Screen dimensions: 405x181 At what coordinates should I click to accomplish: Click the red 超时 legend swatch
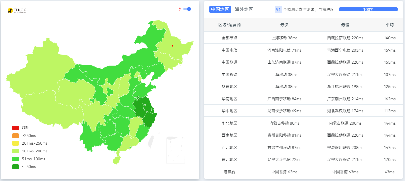point(15,128)
